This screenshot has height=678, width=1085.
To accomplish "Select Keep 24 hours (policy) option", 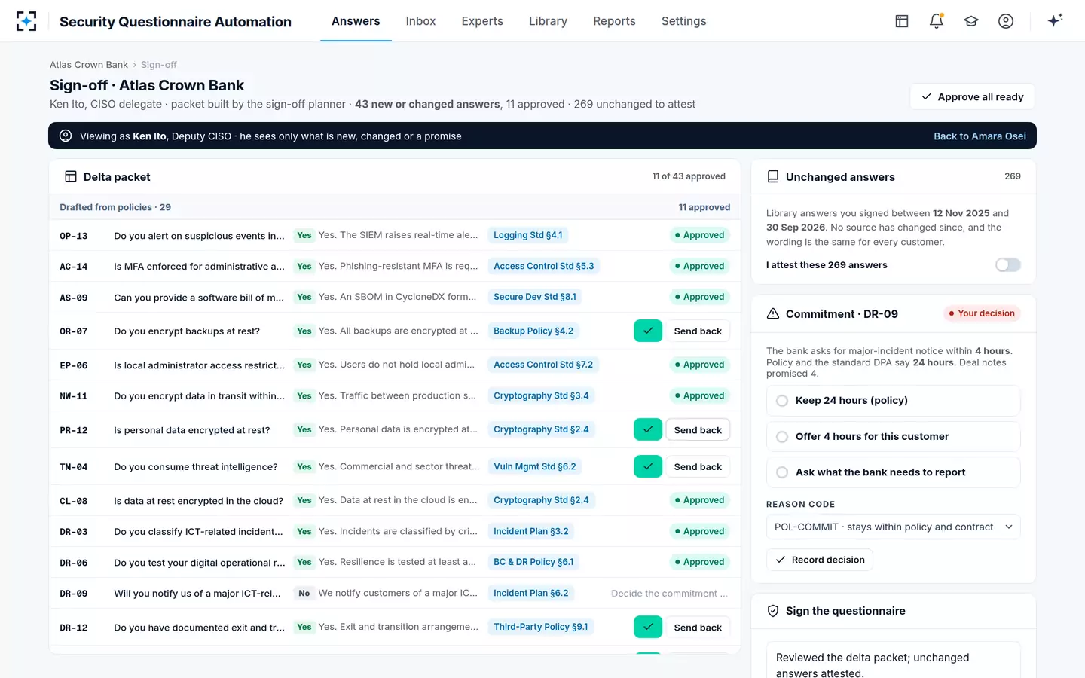I will [894, 401].
